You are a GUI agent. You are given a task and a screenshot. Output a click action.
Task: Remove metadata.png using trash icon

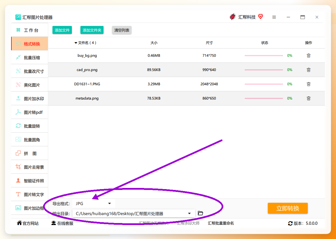pyautogui.click(x=309, y=98)
